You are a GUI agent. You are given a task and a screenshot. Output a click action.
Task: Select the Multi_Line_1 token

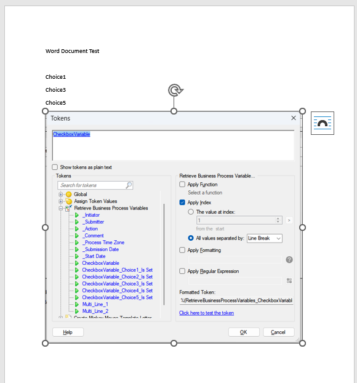95,304
